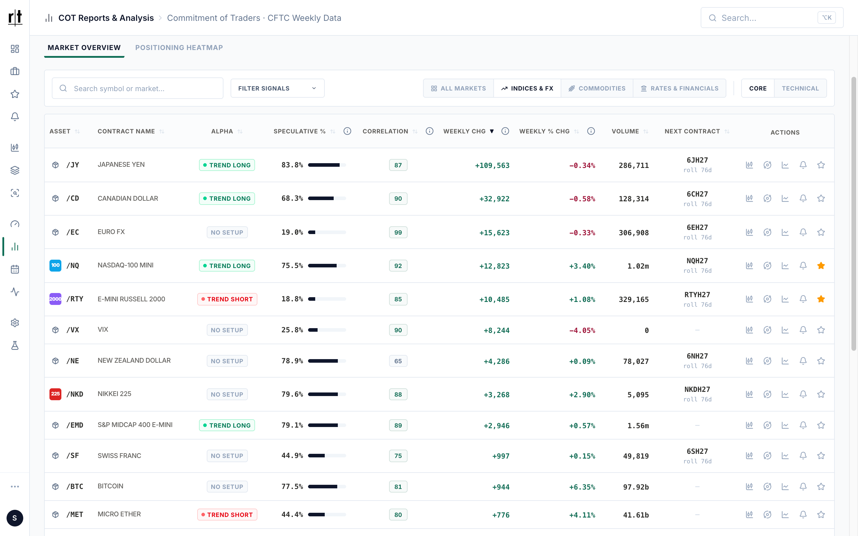Select the Rates & Financials filter tab
This screenshot has width=858, height=536.
pos(680,88)
